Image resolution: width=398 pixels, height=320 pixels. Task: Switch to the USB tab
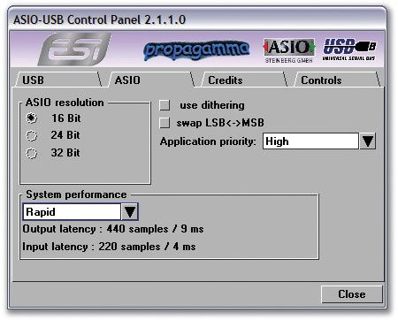click(x=57, y=80)
